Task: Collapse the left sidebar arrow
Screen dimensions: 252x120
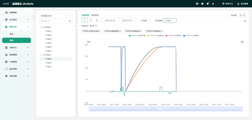Action: pyautogui.click(x=33, y=16)
